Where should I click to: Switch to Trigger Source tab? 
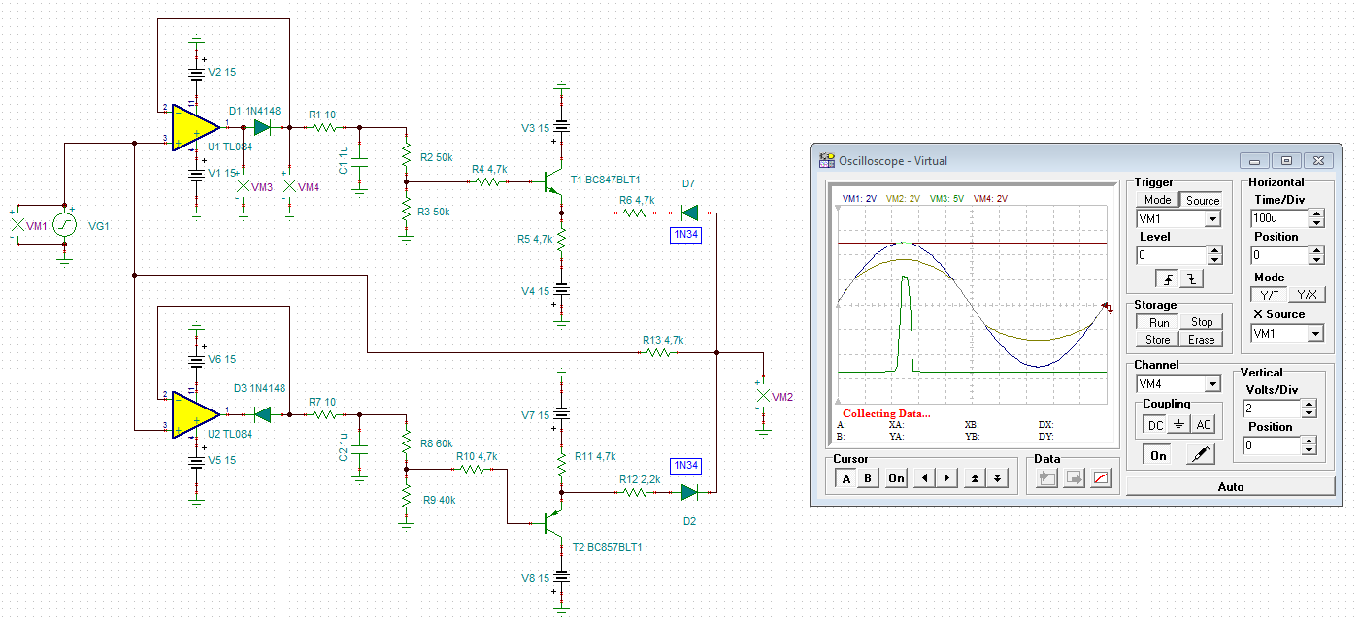point(1202,200)
